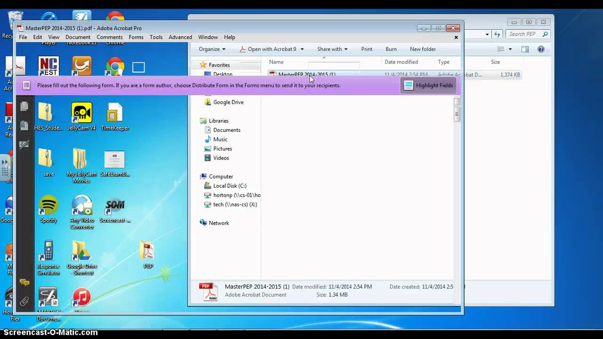603x339 pixels.
Task: Select Pictures under Libraries
Action: pos(222,149)
